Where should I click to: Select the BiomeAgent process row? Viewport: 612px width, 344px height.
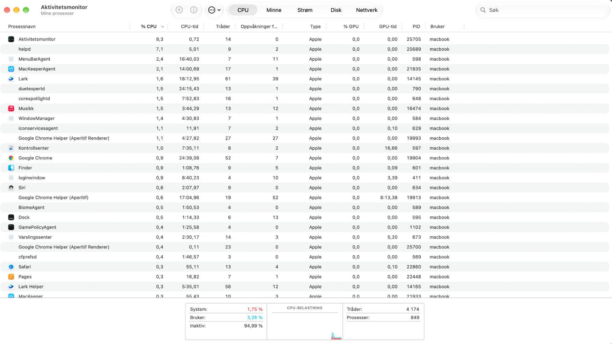click(305, 208)
